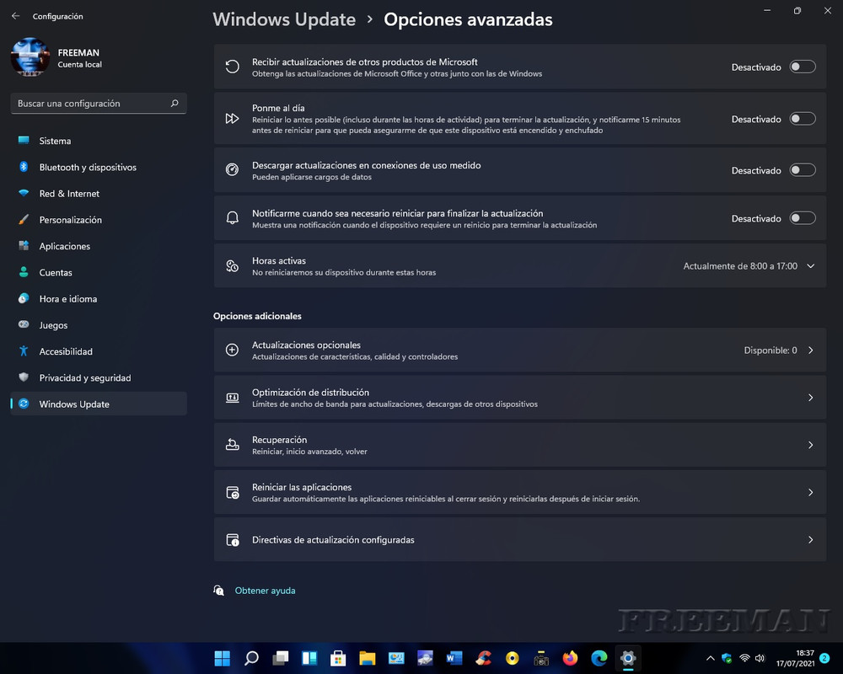The width and height of the screenshot is (843, 674).
Task: Click the Windows Update sidebar sync icon
Action: coord(24,404)
